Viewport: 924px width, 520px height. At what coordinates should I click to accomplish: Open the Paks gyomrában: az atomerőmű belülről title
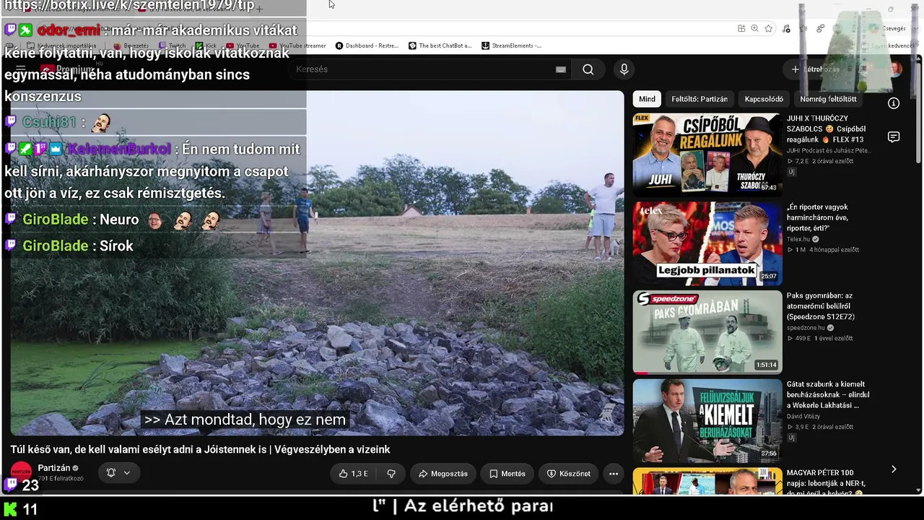821,306
